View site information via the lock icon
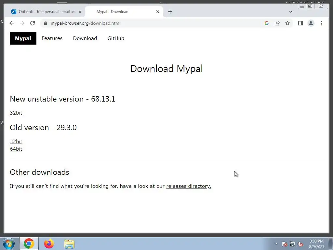 click(46, 23)
